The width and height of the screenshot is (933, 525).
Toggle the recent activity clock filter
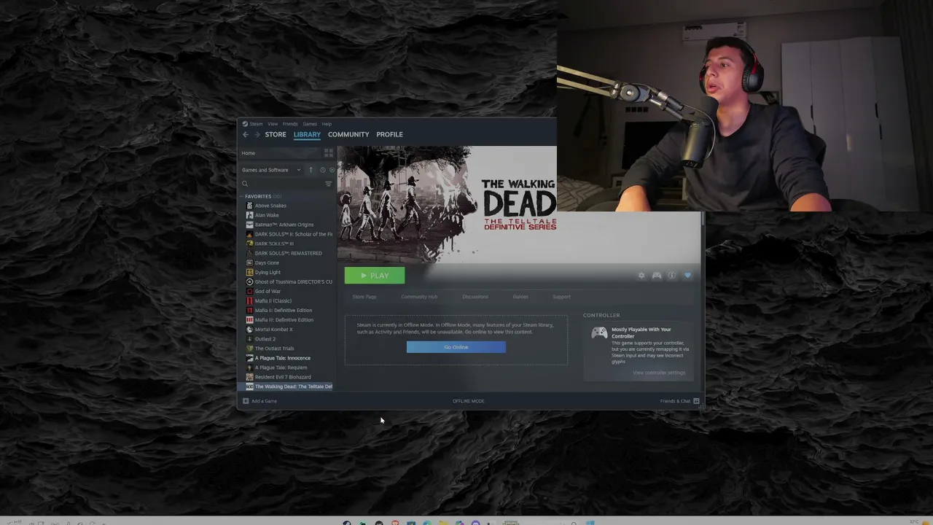(323, 170)
